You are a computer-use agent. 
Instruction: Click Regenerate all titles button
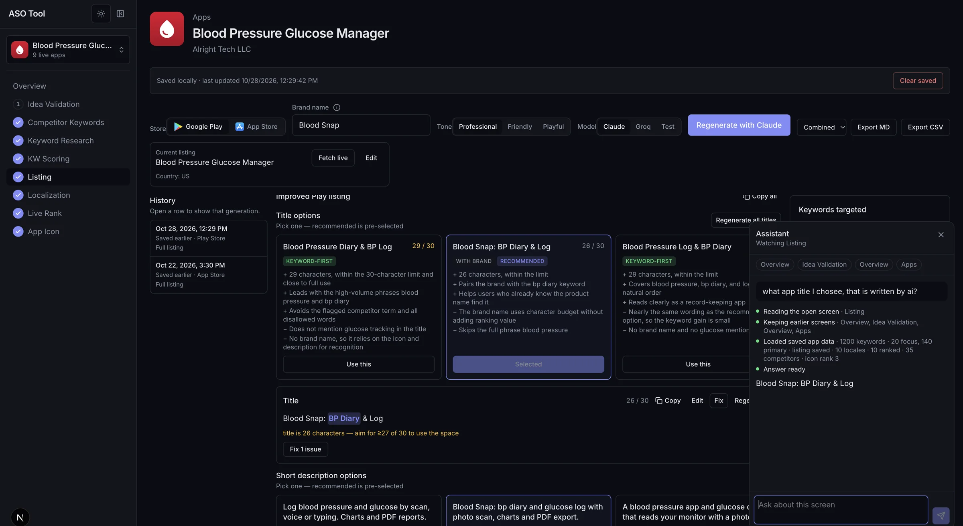click(746, 220)
